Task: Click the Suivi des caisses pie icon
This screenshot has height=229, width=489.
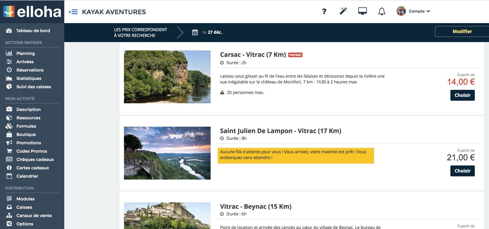Action: (x=9, y=87)
